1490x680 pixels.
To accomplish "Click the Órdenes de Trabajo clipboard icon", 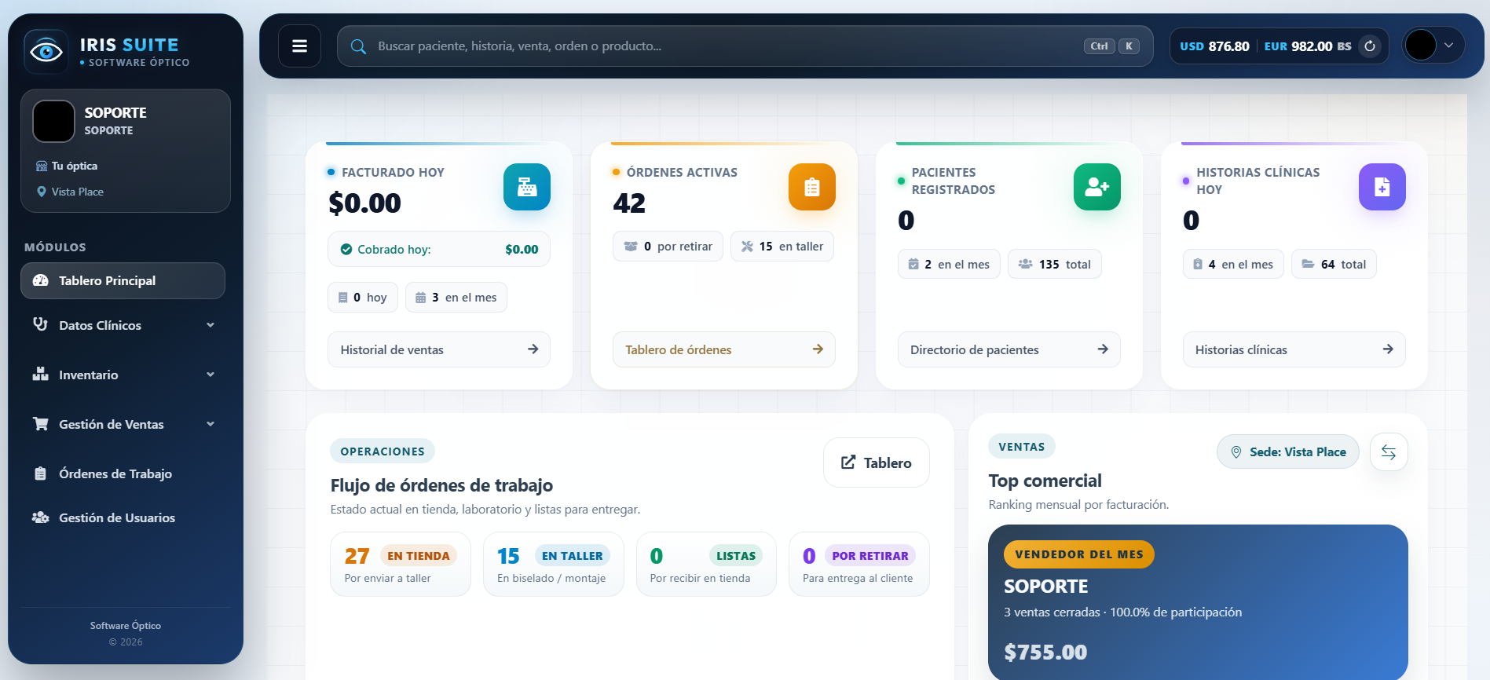I will [40, 473].
